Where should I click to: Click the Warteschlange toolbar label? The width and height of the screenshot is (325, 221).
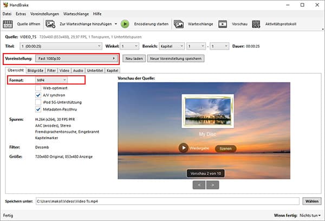[200, 24]
